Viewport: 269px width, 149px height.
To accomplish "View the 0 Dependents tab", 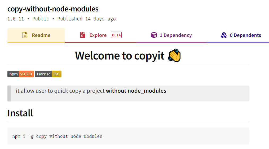I will (245, 35).
